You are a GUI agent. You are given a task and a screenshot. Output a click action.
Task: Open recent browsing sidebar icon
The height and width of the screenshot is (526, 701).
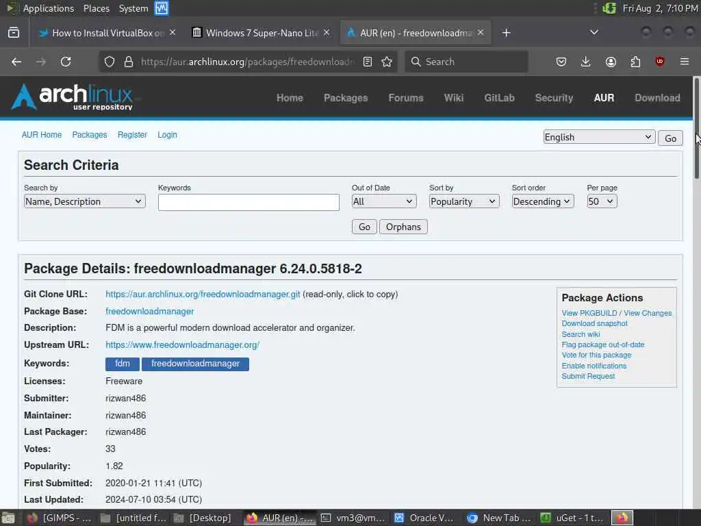point(14,33)
